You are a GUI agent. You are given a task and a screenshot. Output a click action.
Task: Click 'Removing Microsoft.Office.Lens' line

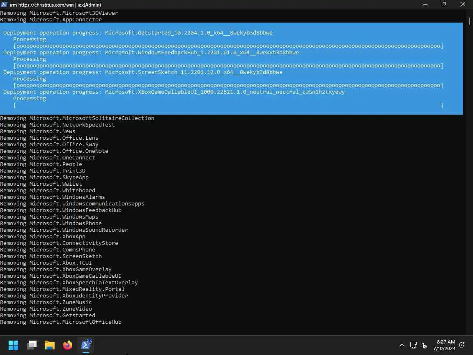tap(49, 138)
